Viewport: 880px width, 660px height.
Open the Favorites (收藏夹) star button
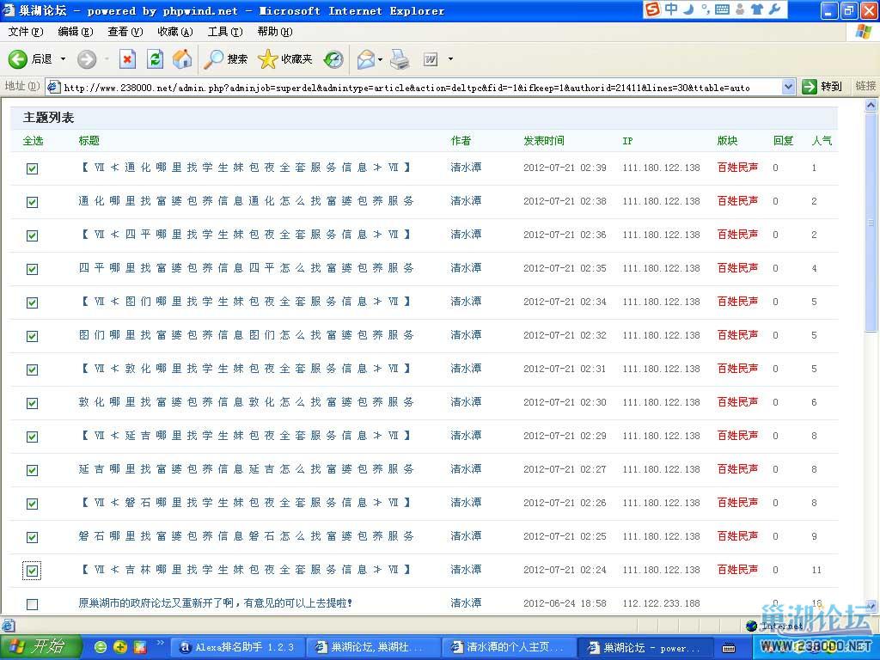[285, 59]
